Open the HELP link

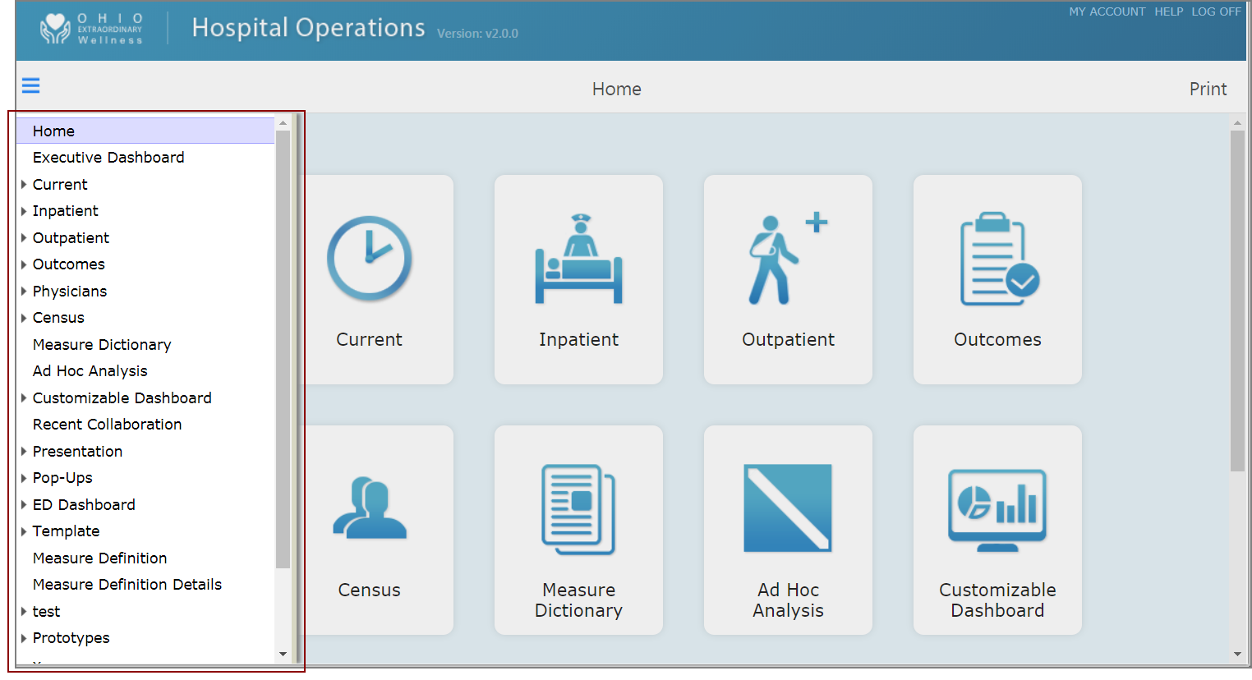1168,11
